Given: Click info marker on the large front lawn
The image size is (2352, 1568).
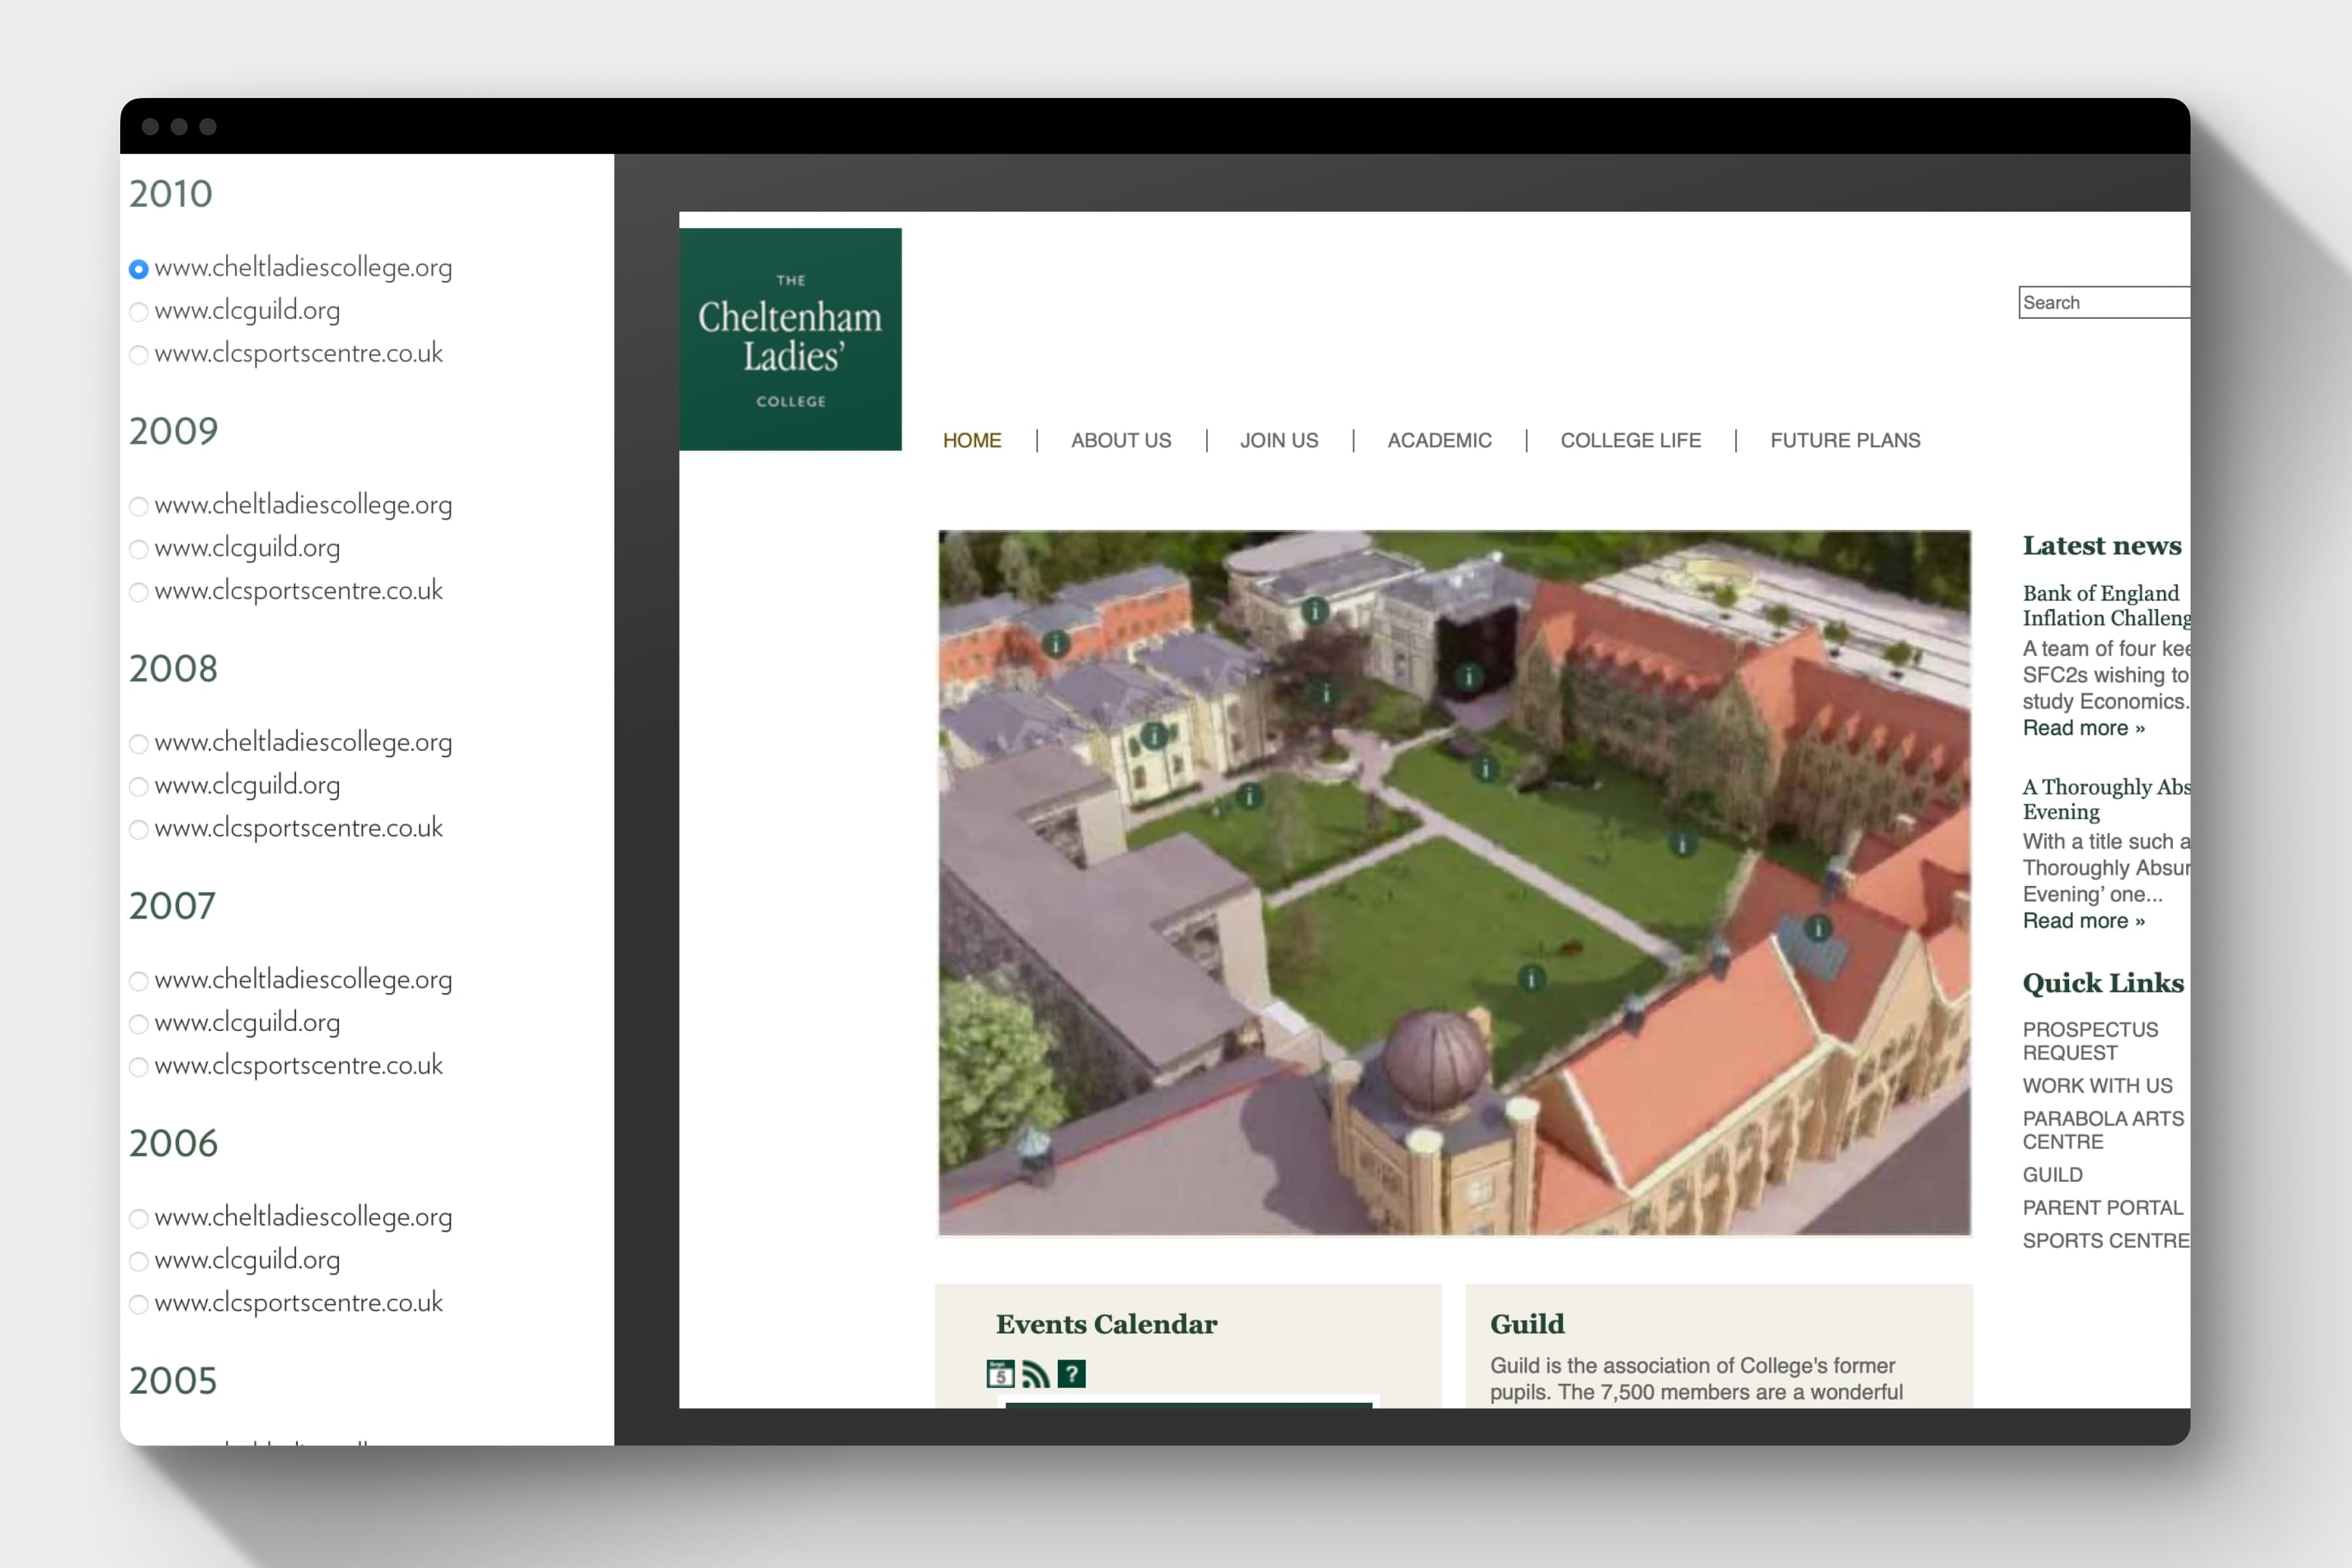Looking at the screenshot, I should (x=1531, y=978).
